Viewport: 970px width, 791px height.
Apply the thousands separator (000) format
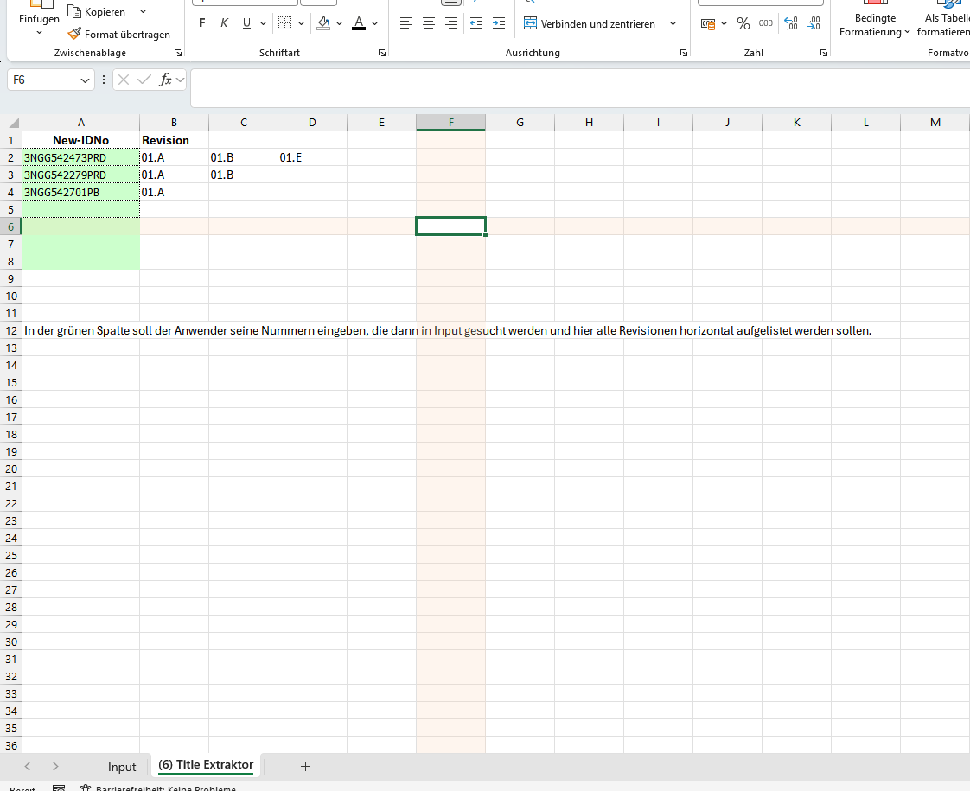pyautogui.click(x=766, y=22)
